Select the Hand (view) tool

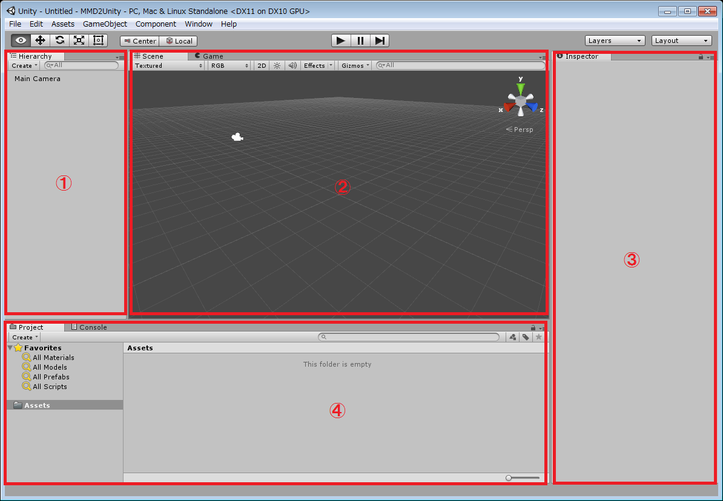21,41
